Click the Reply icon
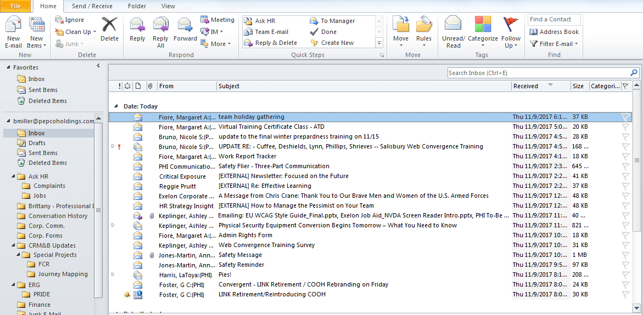643x315 pixels. (137, 25)
